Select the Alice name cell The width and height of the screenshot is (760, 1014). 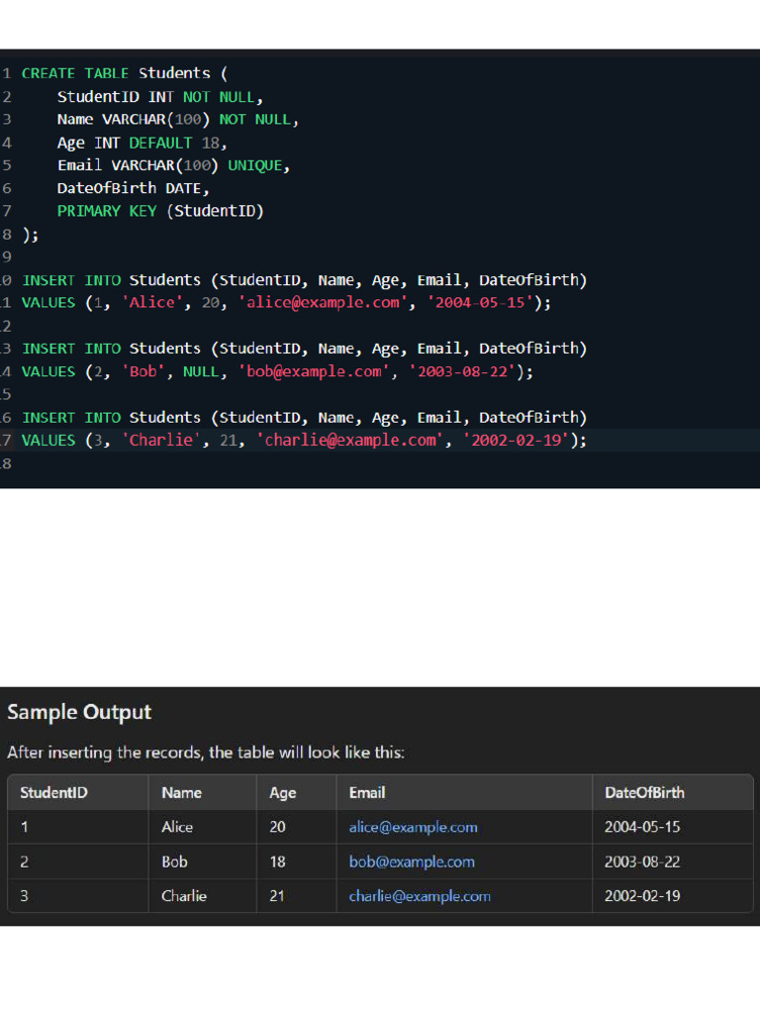coord(177,827)
